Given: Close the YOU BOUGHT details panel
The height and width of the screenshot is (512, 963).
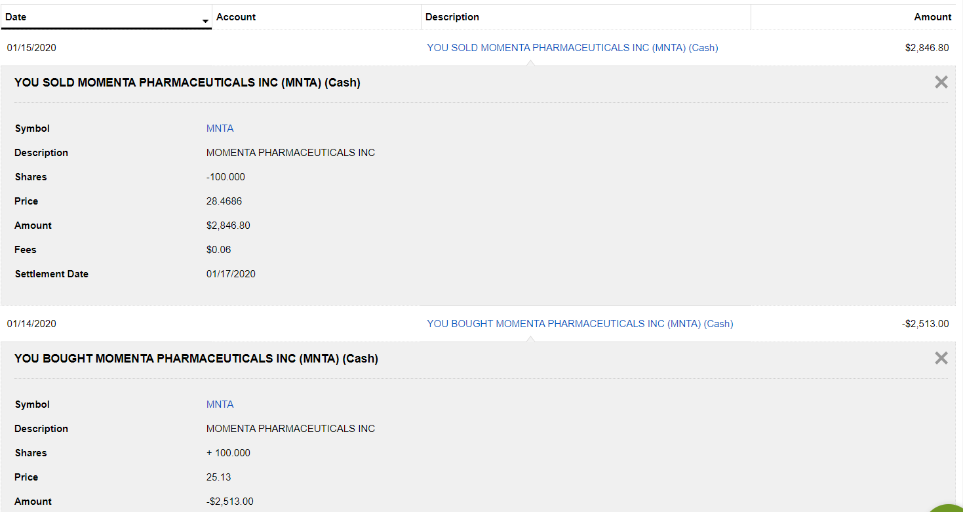Looking at the screenshot, I should [x=941, y=358].
